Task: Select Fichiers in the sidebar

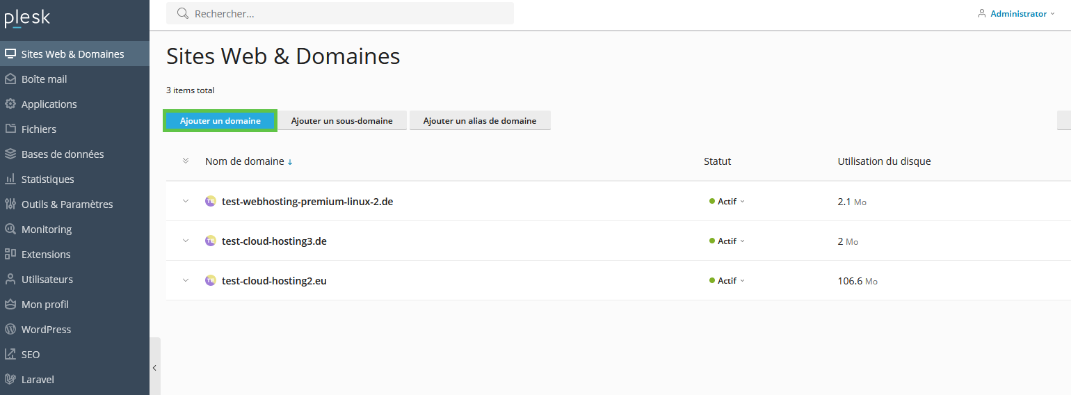Action: [x=74, y=129]
